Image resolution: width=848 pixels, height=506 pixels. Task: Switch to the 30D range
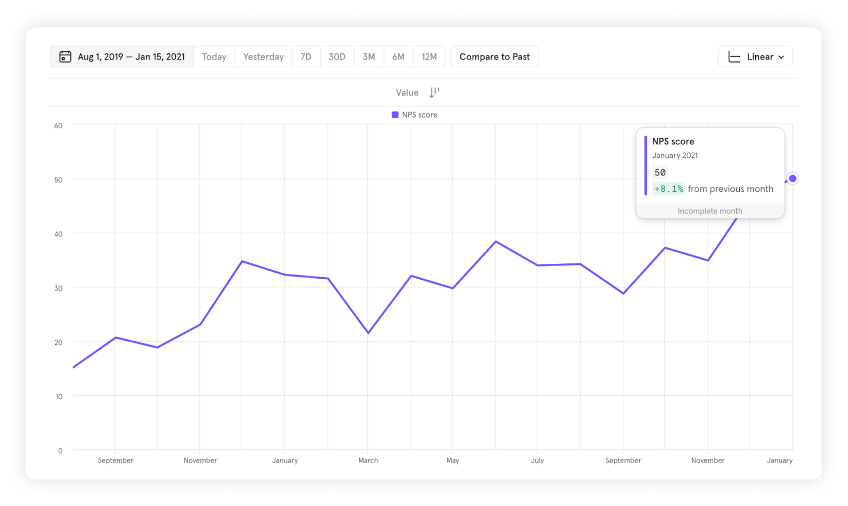(x=337, y=57)
